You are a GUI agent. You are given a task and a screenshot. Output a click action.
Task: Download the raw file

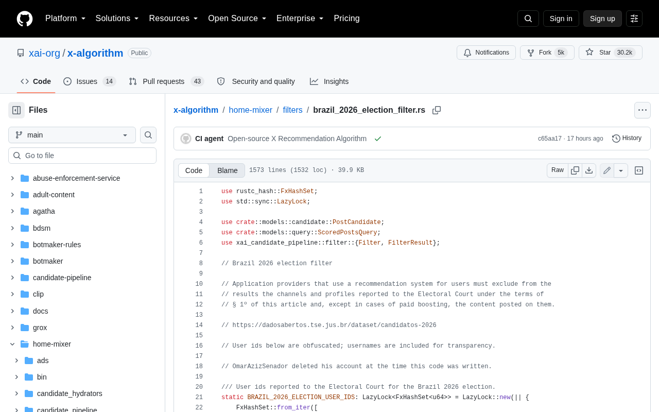(589, 170)
